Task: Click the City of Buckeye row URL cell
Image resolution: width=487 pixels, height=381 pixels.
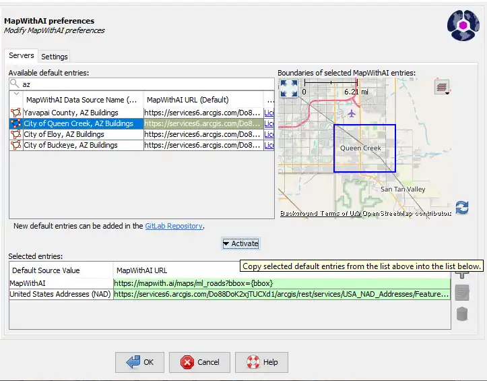Action: click(203, 145)
